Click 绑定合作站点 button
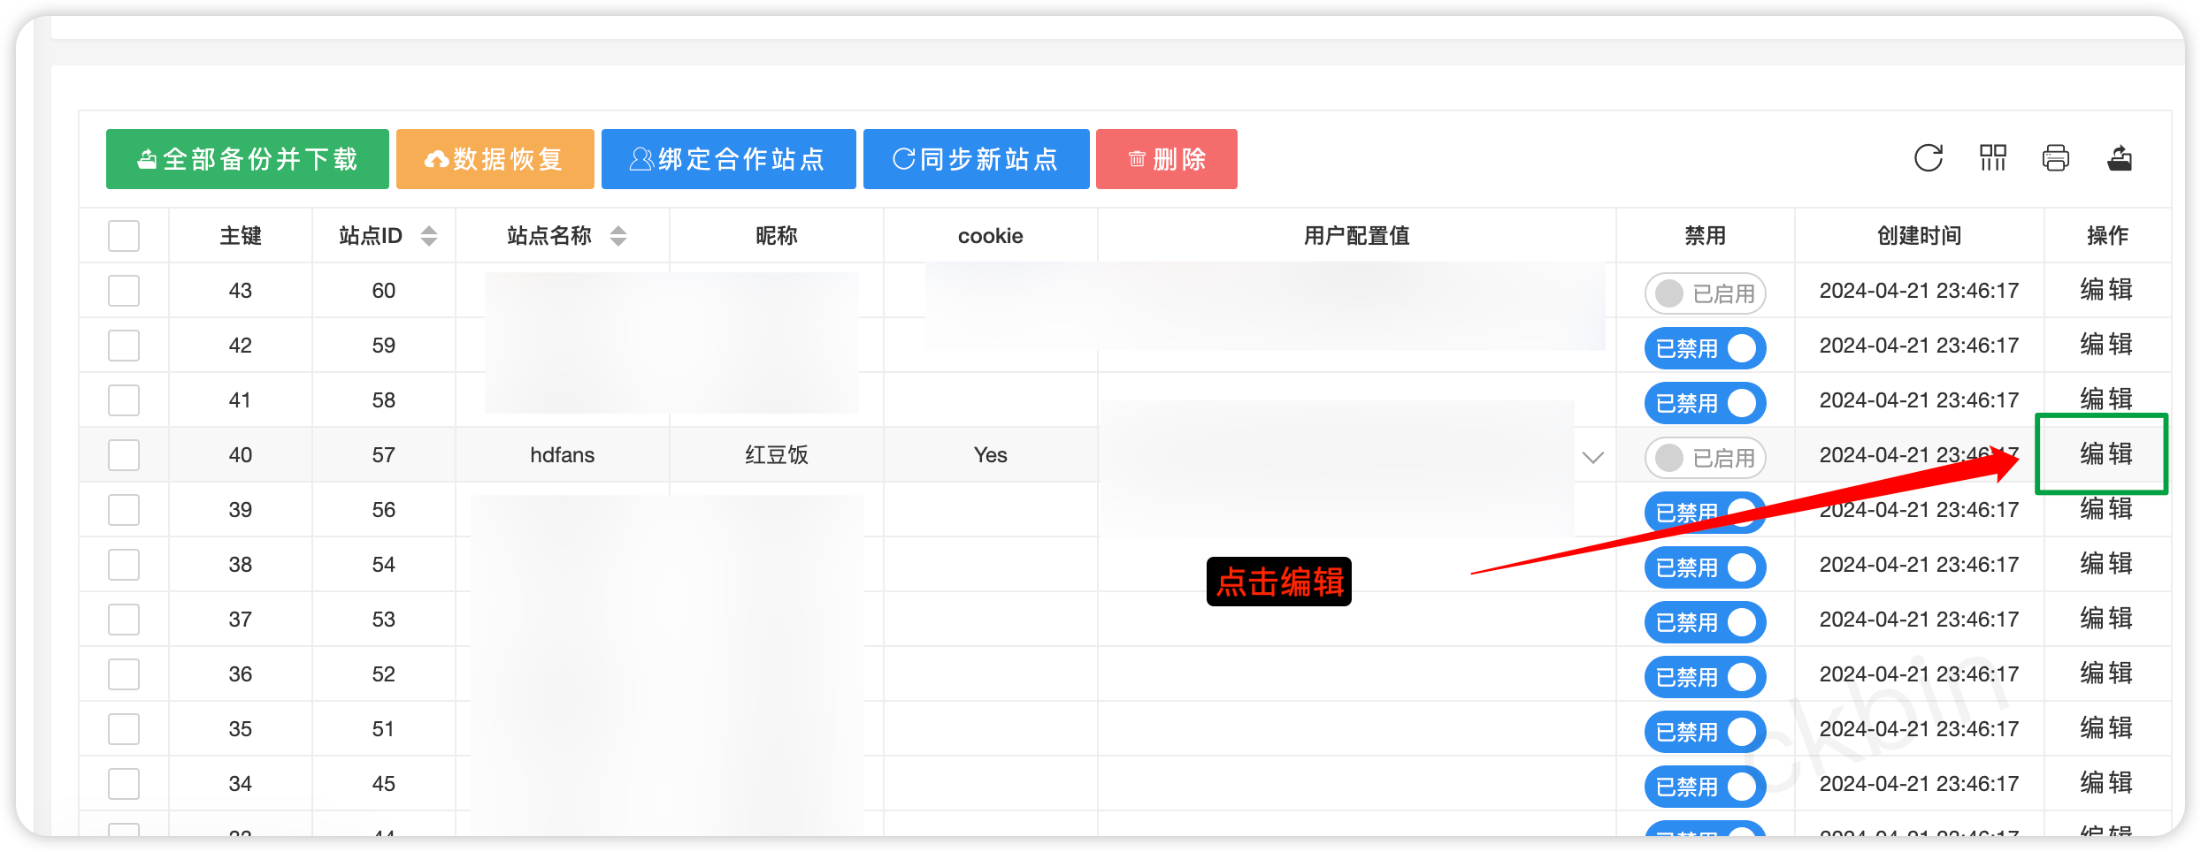This screenshot has height=852, width=2201. point(729,159)
